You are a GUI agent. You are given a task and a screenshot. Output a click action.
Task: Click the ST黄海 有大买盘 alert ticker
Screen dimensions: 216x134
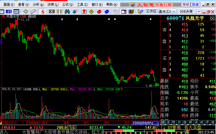point(184,127)
